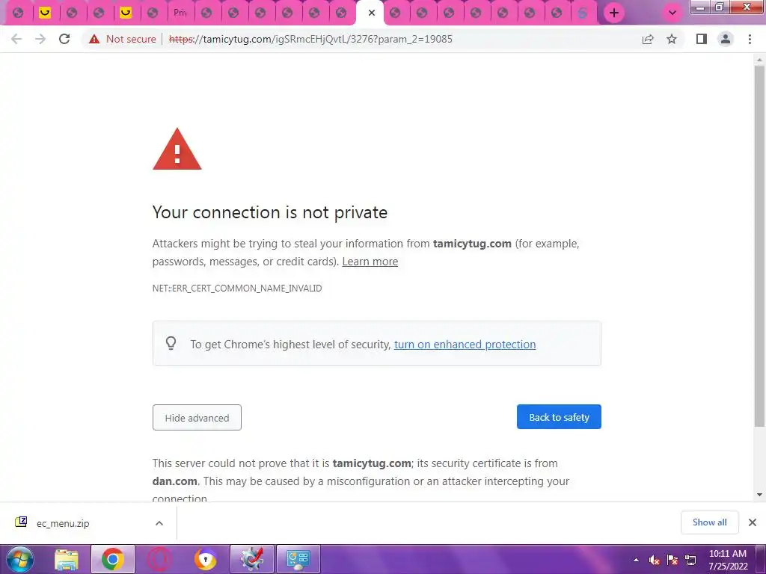This screenshot has height=574, width=766.
Task: Open the Action Center flag icon
Action: click(672, 560)
